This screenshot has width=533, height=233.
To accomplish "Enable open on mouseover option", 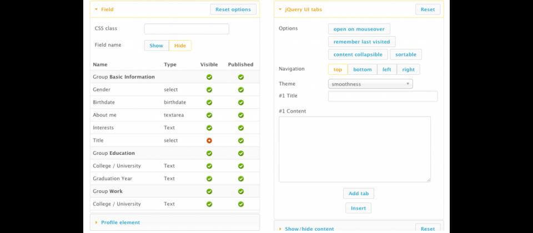I will coord(359,29).
